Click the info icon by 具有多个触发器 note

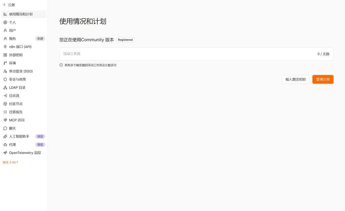tap(61, 65)
